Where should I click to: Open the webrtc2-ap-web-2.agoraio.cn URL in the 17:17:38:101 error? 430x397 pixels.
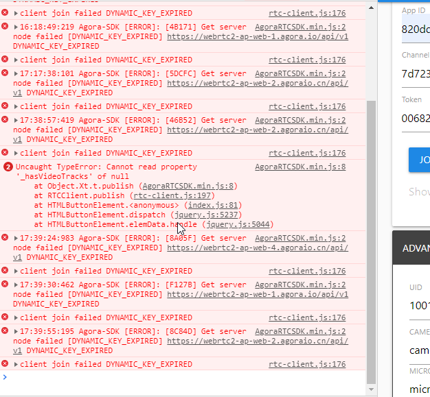pyautogui.click(x=258, y=83)
